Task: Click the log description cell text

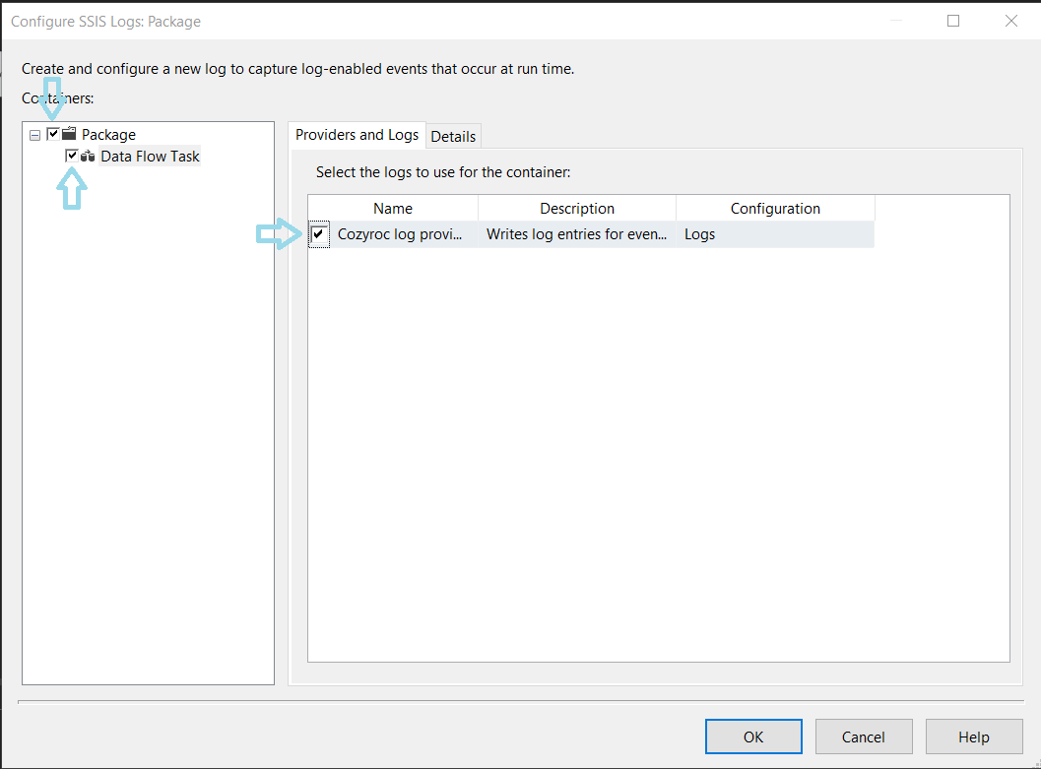Action: 577,234
